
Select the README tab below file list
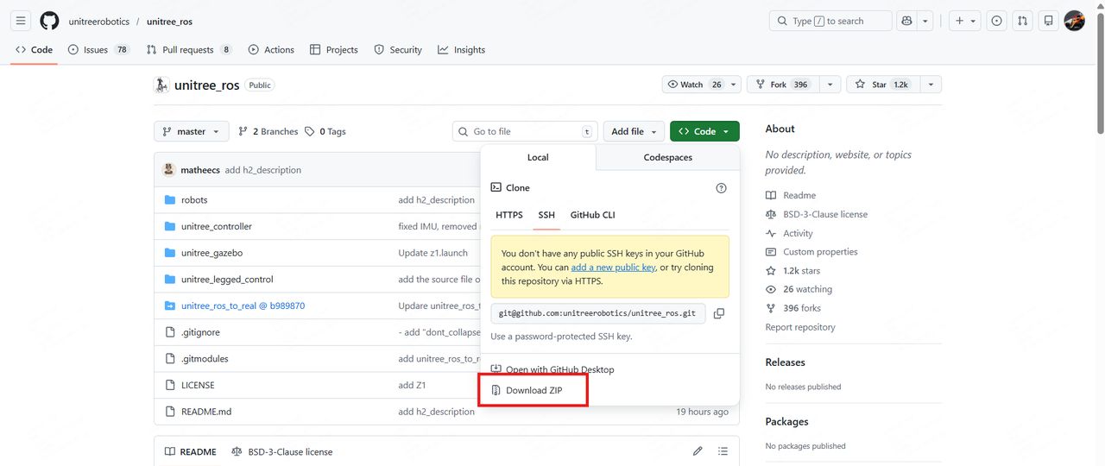(191, 451)
